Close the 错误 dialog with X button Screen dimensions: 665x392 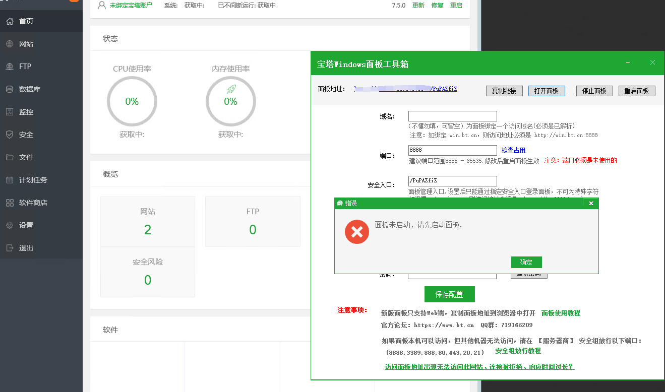[591, 203]
